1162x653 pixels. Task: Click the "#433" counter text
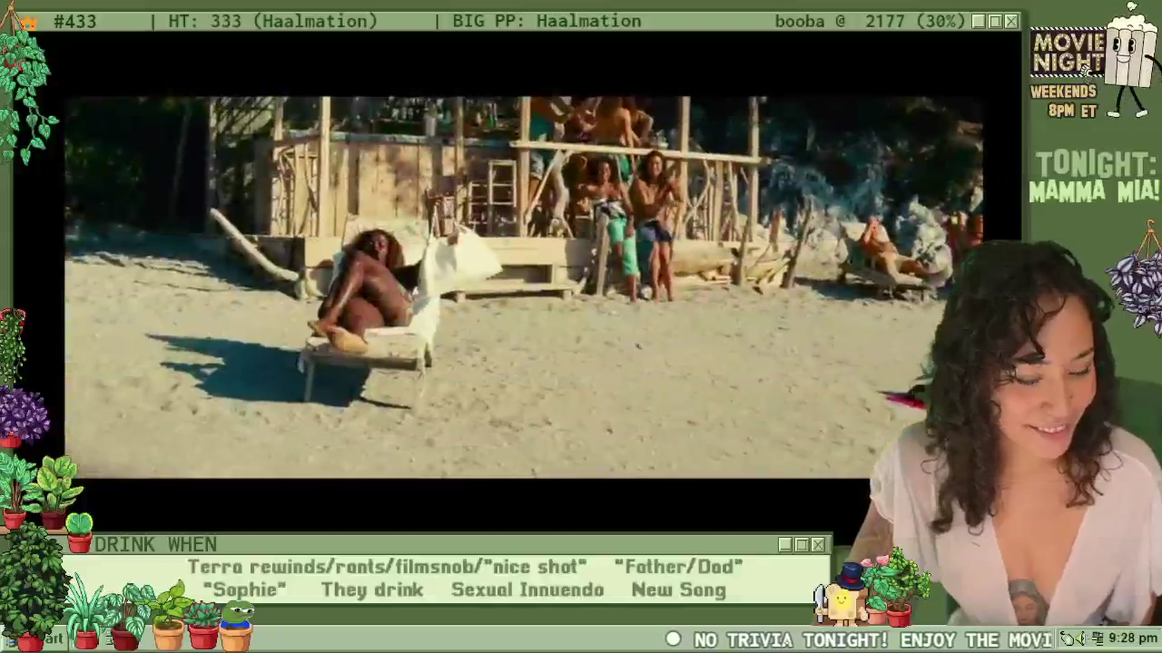75,22
